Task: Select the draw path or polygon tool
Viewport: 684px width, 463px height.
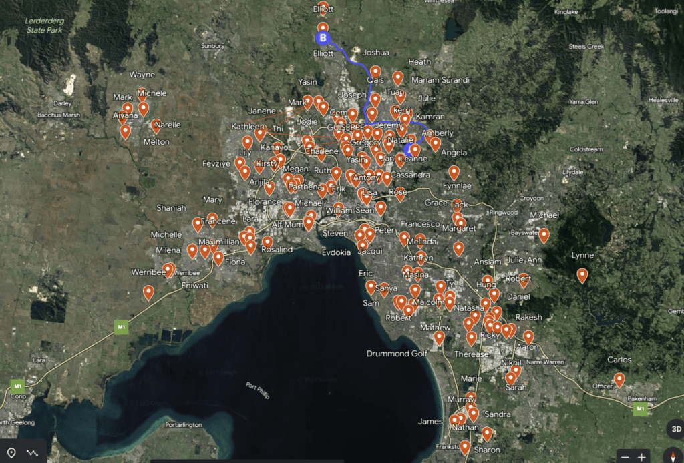Action: coord(32,452)
